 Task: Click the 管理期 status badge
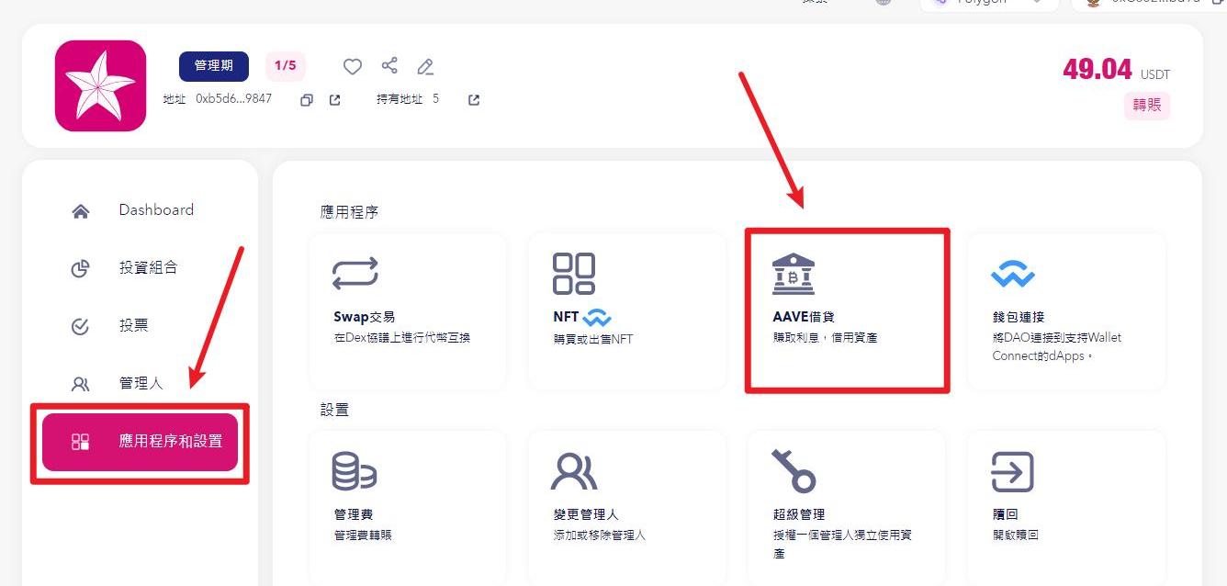(214, 66)
